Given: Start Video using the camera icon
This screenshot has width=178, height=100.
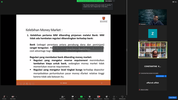Looking at the screenshot, I should 13,97.
